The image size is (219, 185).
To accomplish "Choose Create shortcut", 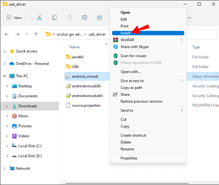I will 148,135.
